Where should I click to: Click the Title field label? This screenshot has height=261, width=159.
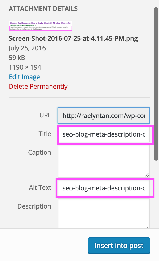coord(45,134)
